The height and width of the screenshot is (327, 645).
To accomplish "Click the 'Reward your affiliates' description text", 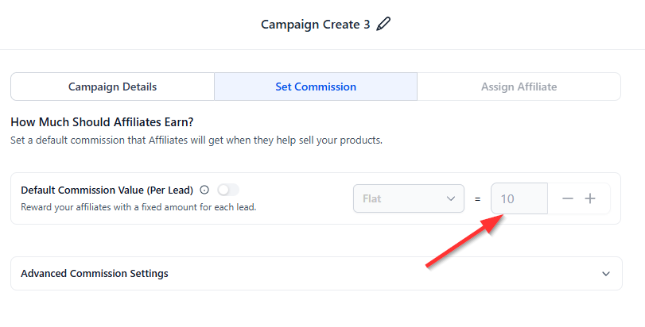I will (x=138, y=207).
